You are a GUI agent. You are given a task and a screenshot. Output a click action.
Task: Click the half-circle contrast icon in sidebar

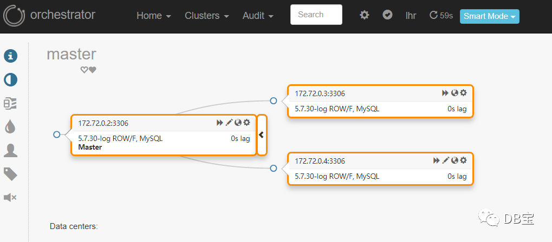(11, 80)
